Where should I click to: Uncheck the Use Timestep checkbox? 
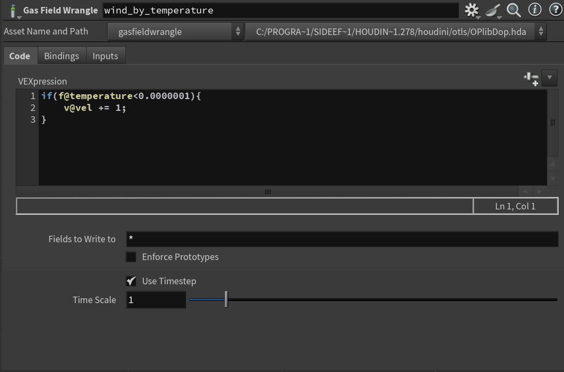click(x=131, y=281)
